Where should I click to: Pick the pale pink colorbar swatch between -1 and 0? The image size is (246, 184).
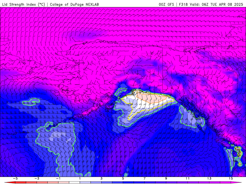click(64, 182)
